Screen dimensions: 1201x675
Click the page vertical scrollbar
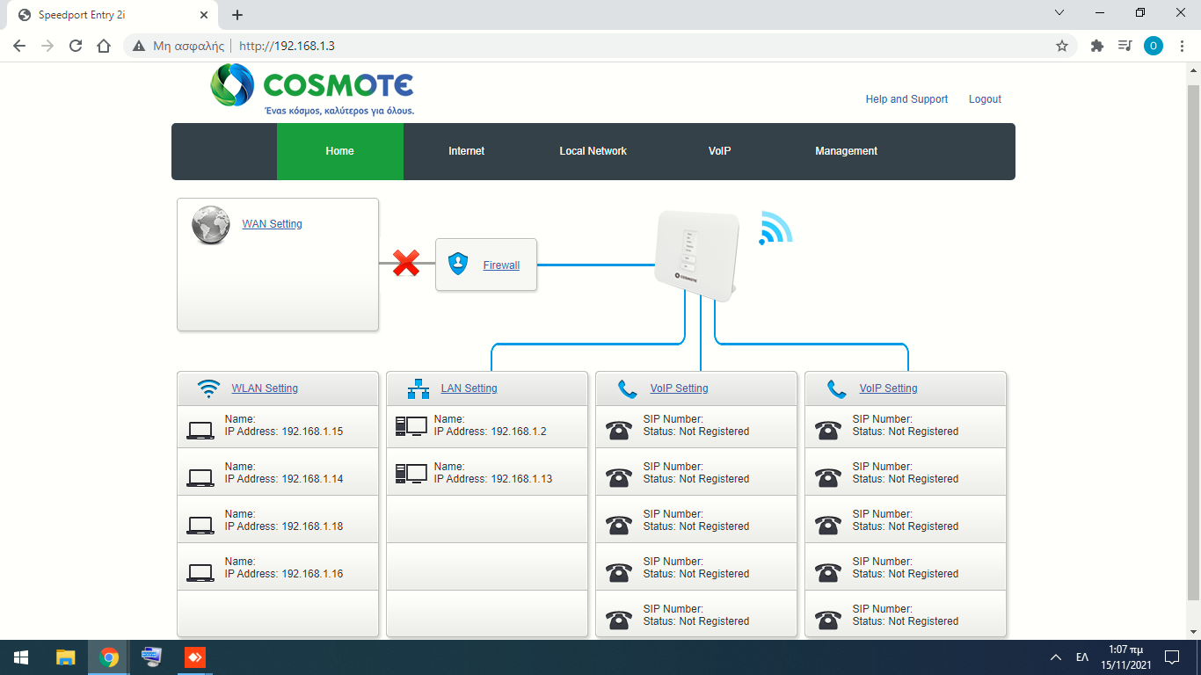coord(1193,343)
